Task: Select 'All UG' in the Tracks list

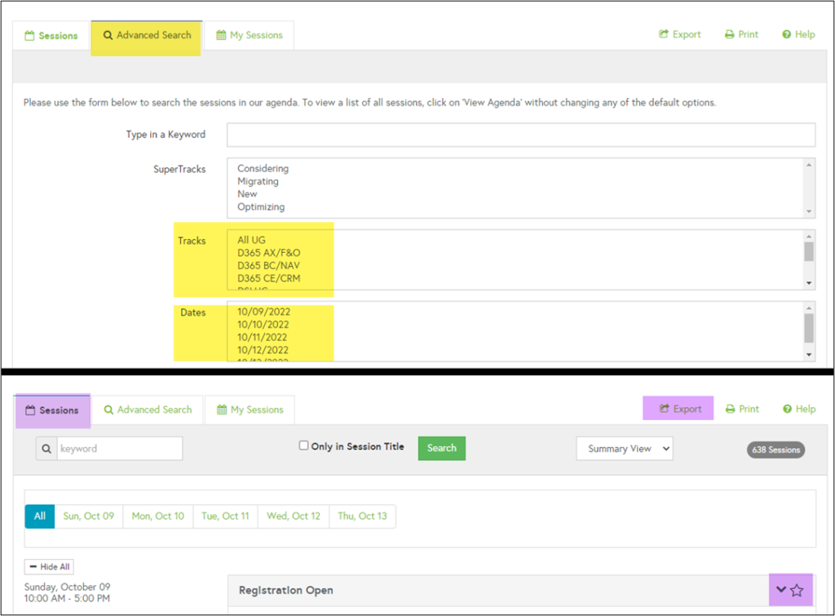Action: click(x=251, y=240)
